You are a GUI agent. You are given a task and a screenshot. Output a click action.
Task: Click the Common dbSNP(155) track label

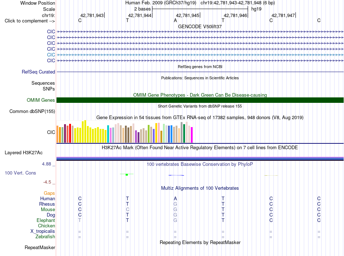[32, 111]
